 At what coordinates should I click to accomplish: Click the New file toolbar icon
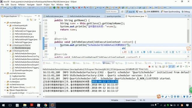click(2, 7)
